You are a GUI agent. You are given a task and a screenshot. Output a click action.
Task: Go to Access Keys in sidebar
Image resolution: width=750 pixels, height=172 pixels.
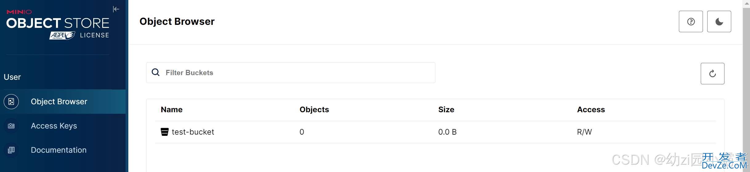(63, 126)
